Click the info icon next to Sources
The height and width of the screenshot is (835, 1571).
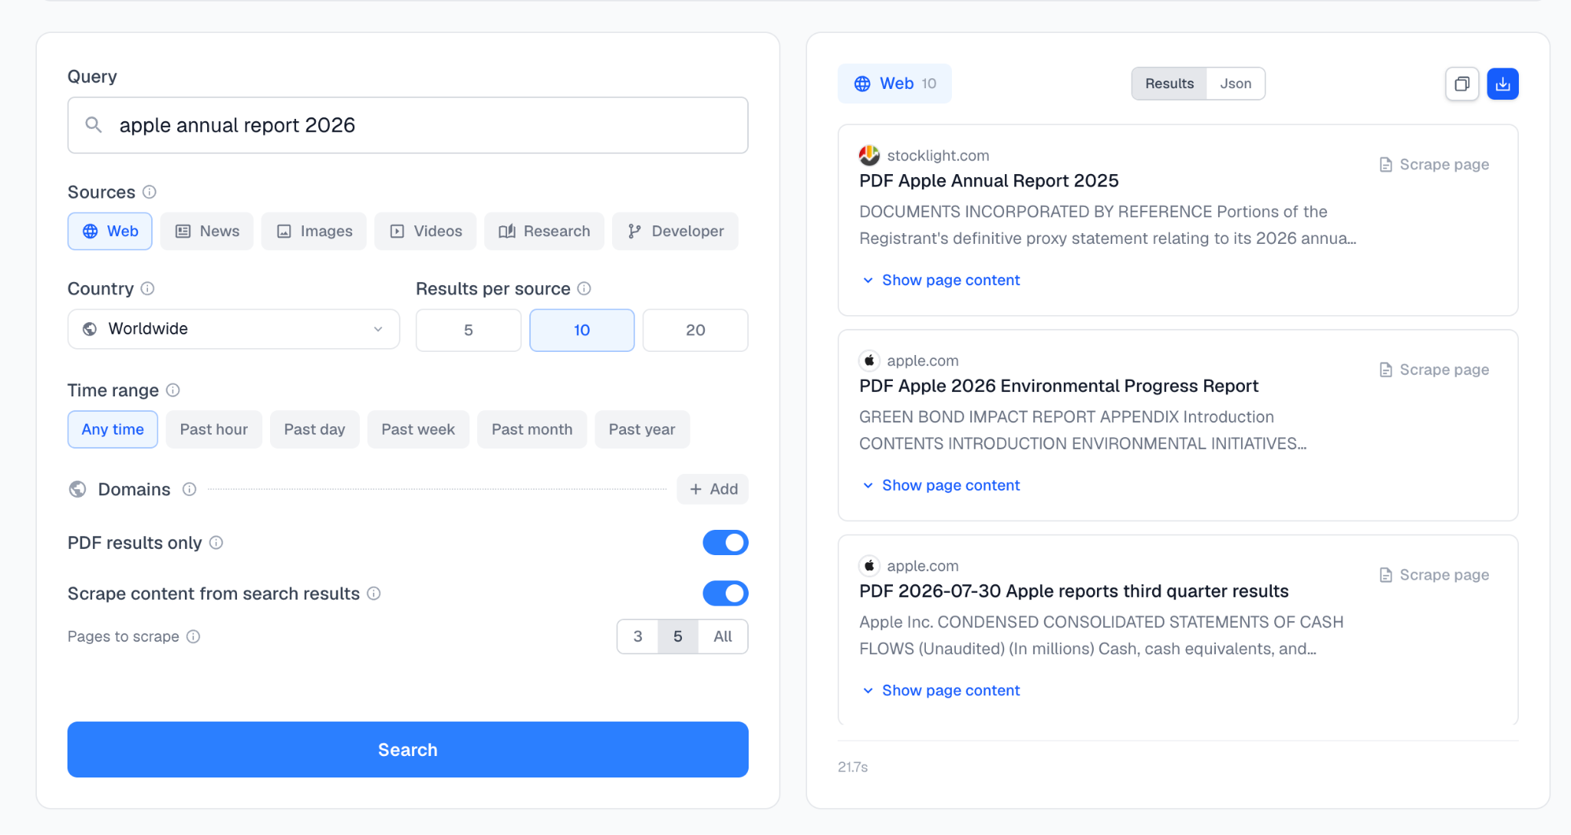pyautogui.click(x=150, y=192)
